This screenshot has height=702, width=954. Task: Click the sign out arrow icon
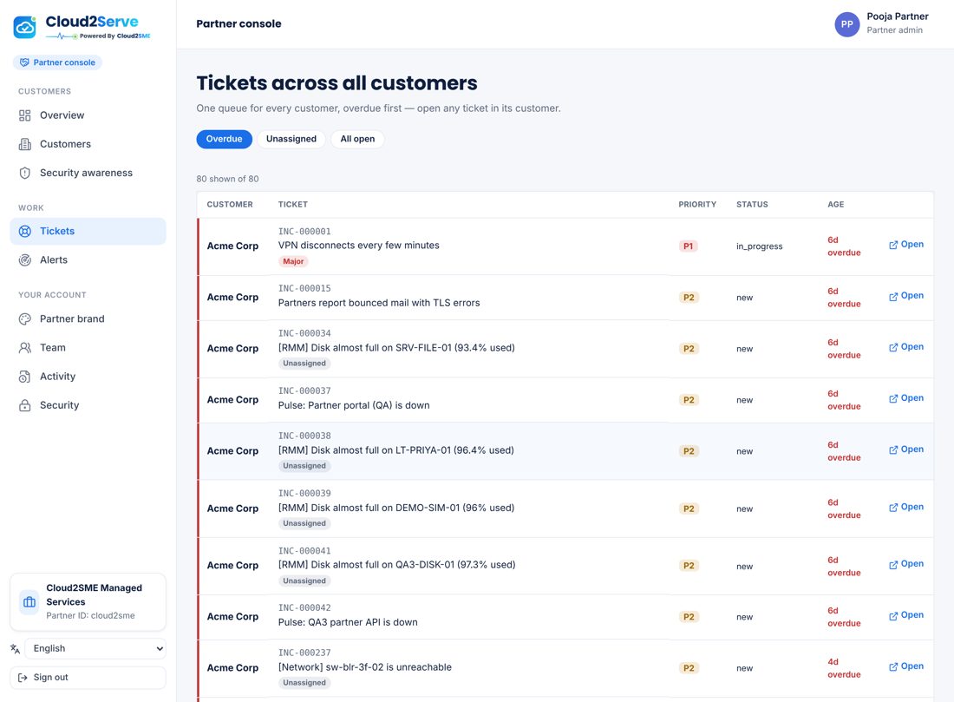(23, 678)
